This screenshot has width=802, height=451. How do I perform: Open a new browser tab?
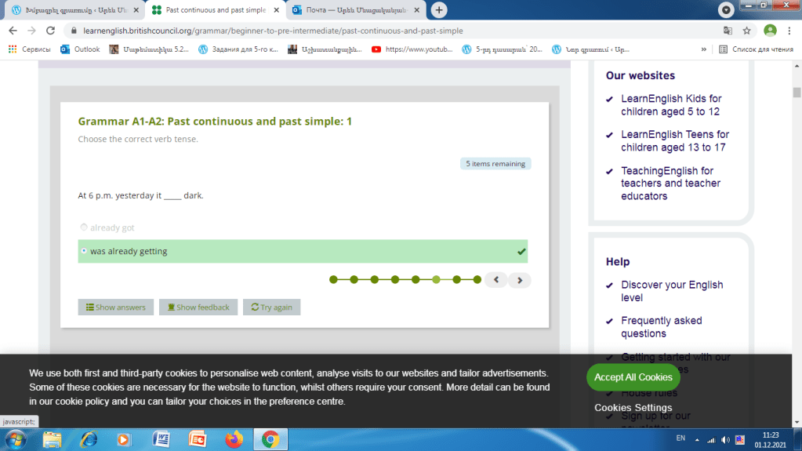(x=439, y=10)
